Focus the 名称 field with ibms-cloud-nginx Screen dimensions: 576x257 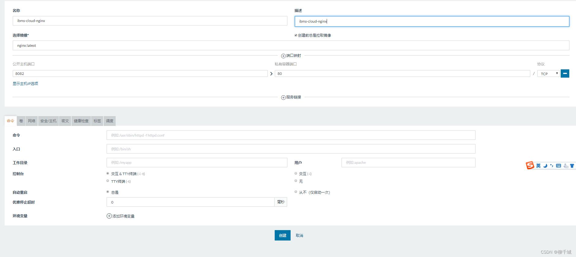(x=150, y=21)
